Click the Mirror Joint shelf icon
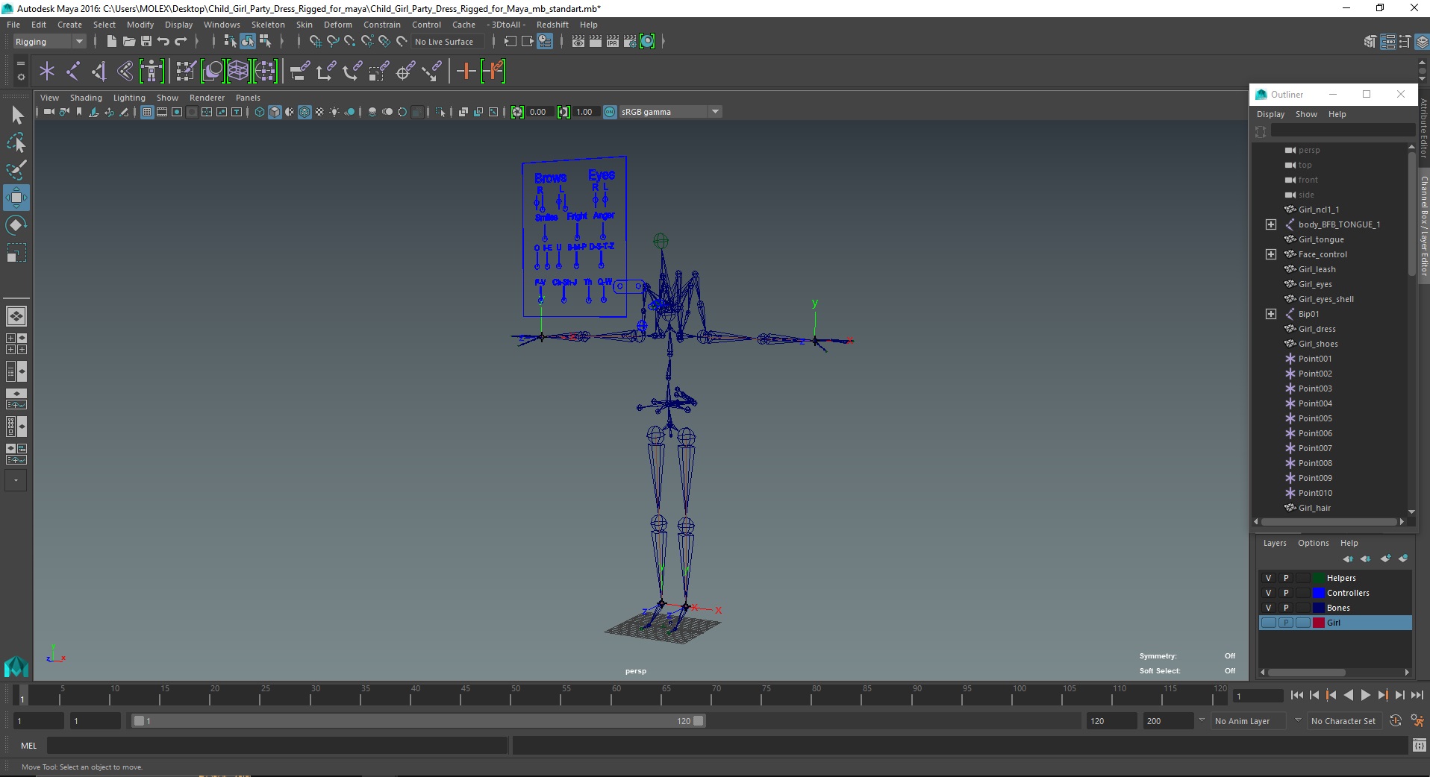This screenshot has width=1430, height=777. coord(99,71)
